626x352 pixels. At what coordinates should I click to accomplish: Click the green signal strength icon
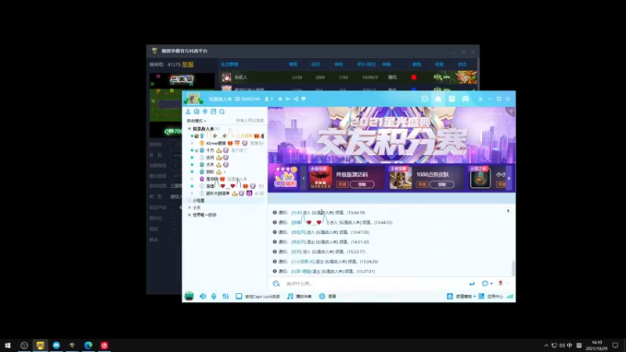click(510, 296)
